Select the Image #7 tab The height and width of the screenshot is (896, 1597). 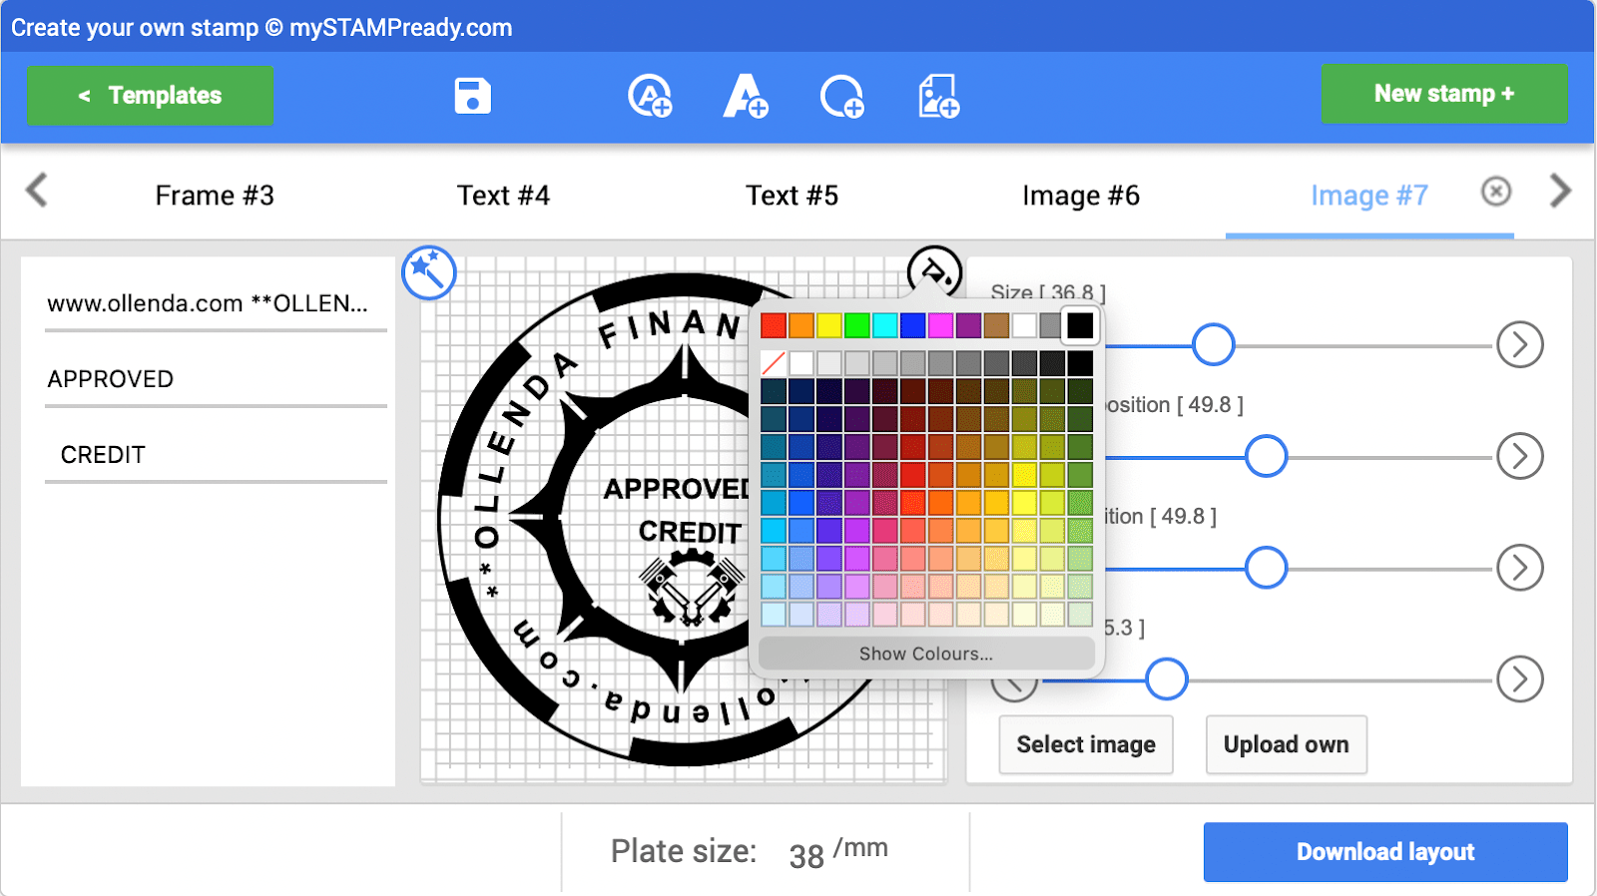(1369, 196)
